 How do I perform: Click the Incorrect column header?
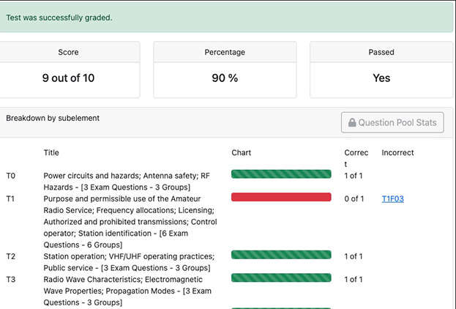(x=397, y=153)
